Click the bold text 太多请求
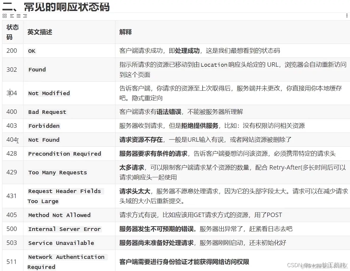 132,167
